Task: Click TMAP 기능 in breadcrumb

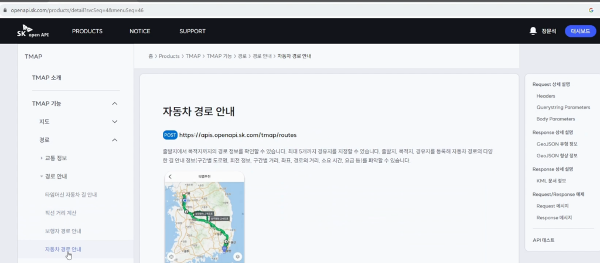Action: pyautogui.click(x=219, y=56)
